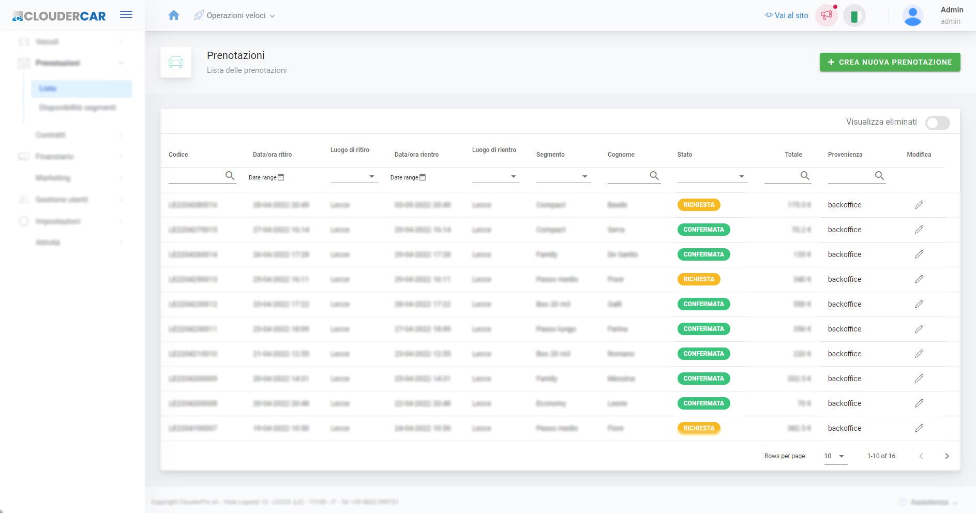This screenshot has height=513, width=976.
Task: Edit the first booking with the pencil icon
Action: [919, 205]
